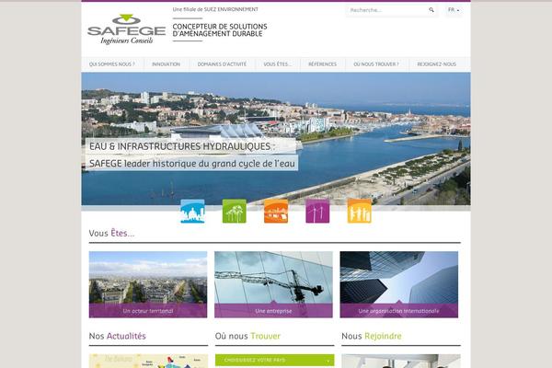Click 'SAFEGE leader historique du grand cycle' caption
The image size is (552, 368).
(192, 163)
